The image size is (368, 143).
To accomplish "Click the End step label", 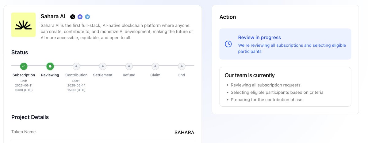I will [x=182, y=75].
